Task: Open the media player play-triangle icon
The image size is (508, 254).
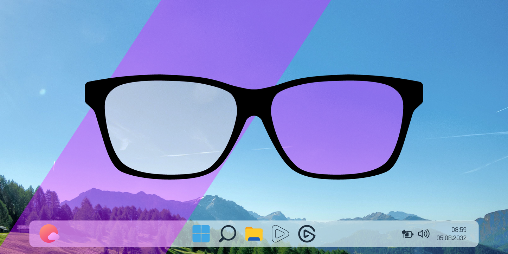Action: pos(280,234)
